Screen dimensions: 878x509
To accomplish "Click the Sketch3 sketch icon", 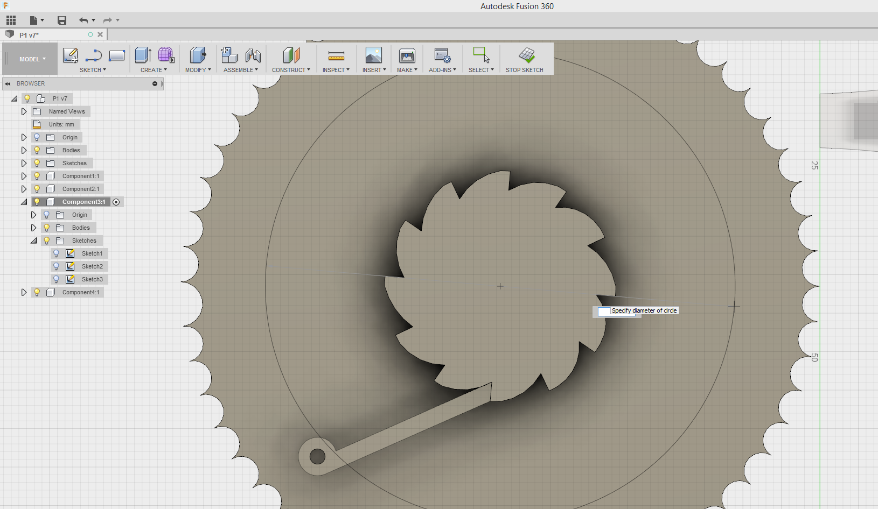I will [x=70, y=279].
